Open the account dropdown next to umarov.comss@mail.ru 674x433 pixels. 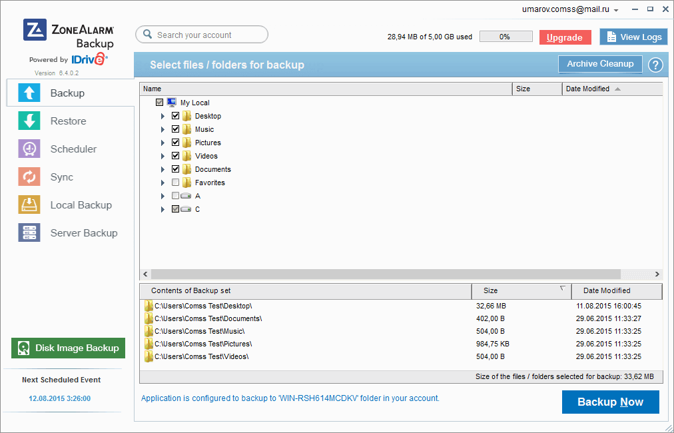617,10
